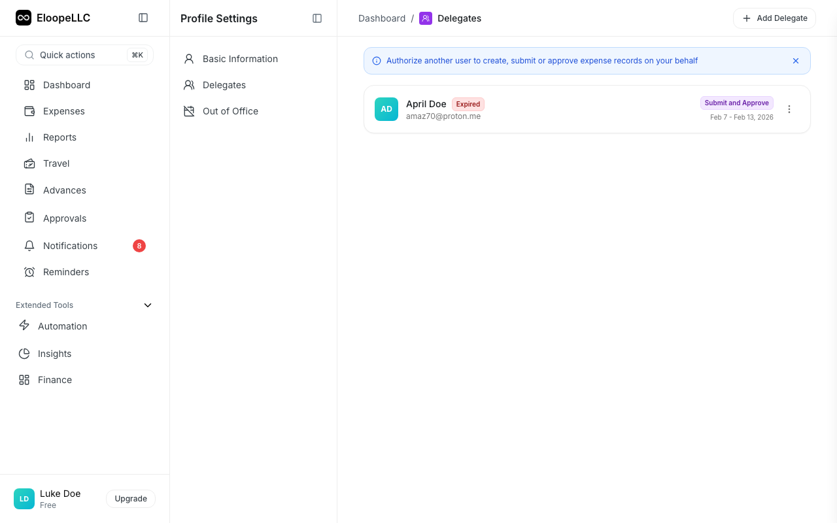Click the EloopeLLC infinity logo icon

point(24,18)
